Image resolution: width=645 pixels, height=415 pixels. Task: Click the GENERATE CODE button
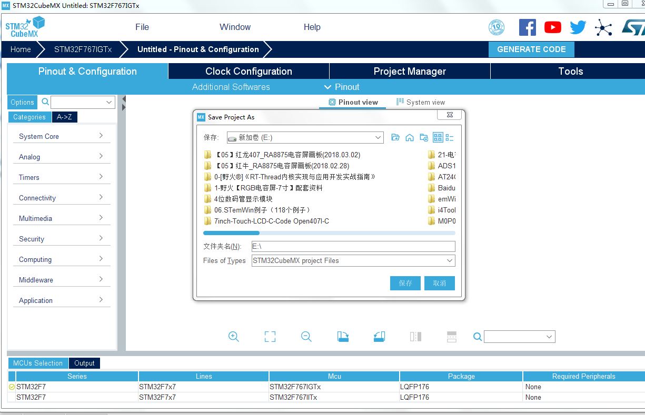(x=531, y=49)
